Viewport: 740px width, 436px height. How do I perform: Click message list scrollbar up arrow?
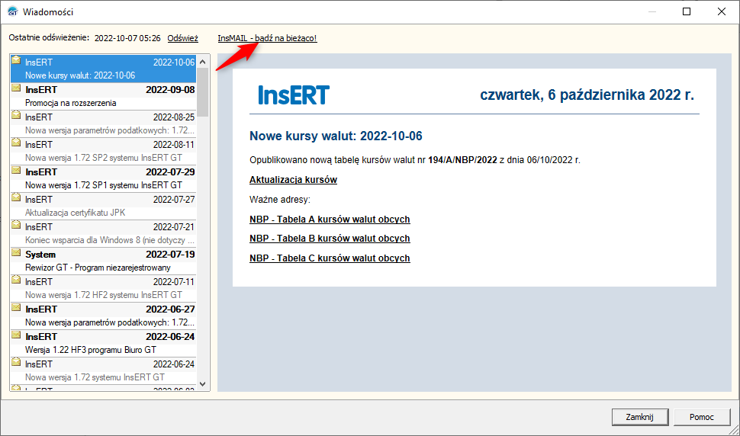[x=203, y=61]
